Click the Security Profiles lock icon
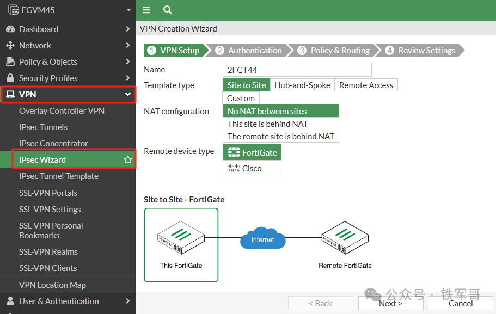The height and width of the screenshot is (314, 496). coord(10,78)
